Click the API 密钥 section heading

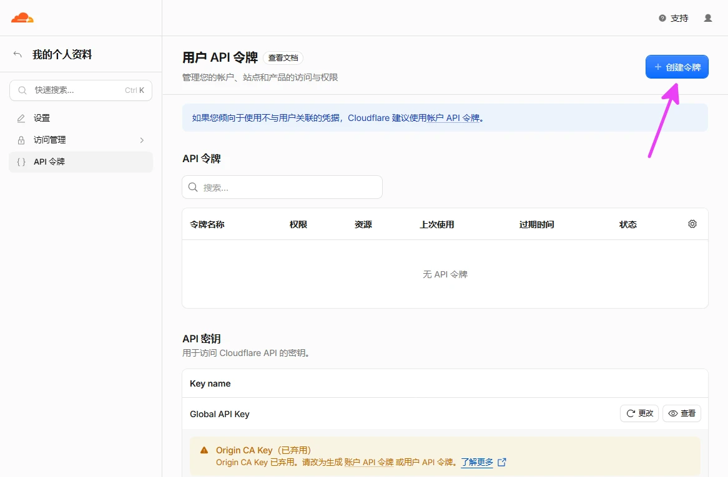tap(202, 339)
